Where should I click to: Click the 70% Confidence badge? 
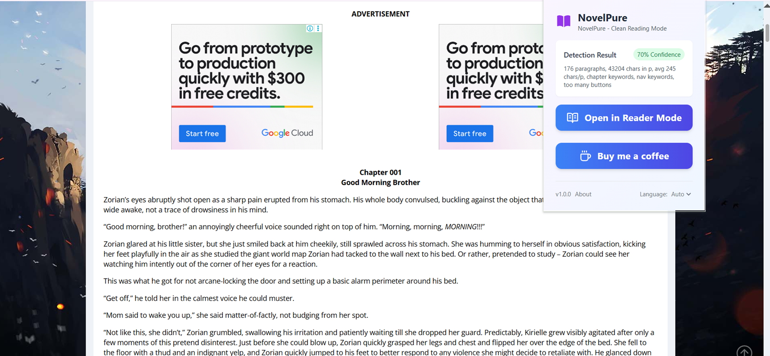pyautogui.click(x=659, y=55)
